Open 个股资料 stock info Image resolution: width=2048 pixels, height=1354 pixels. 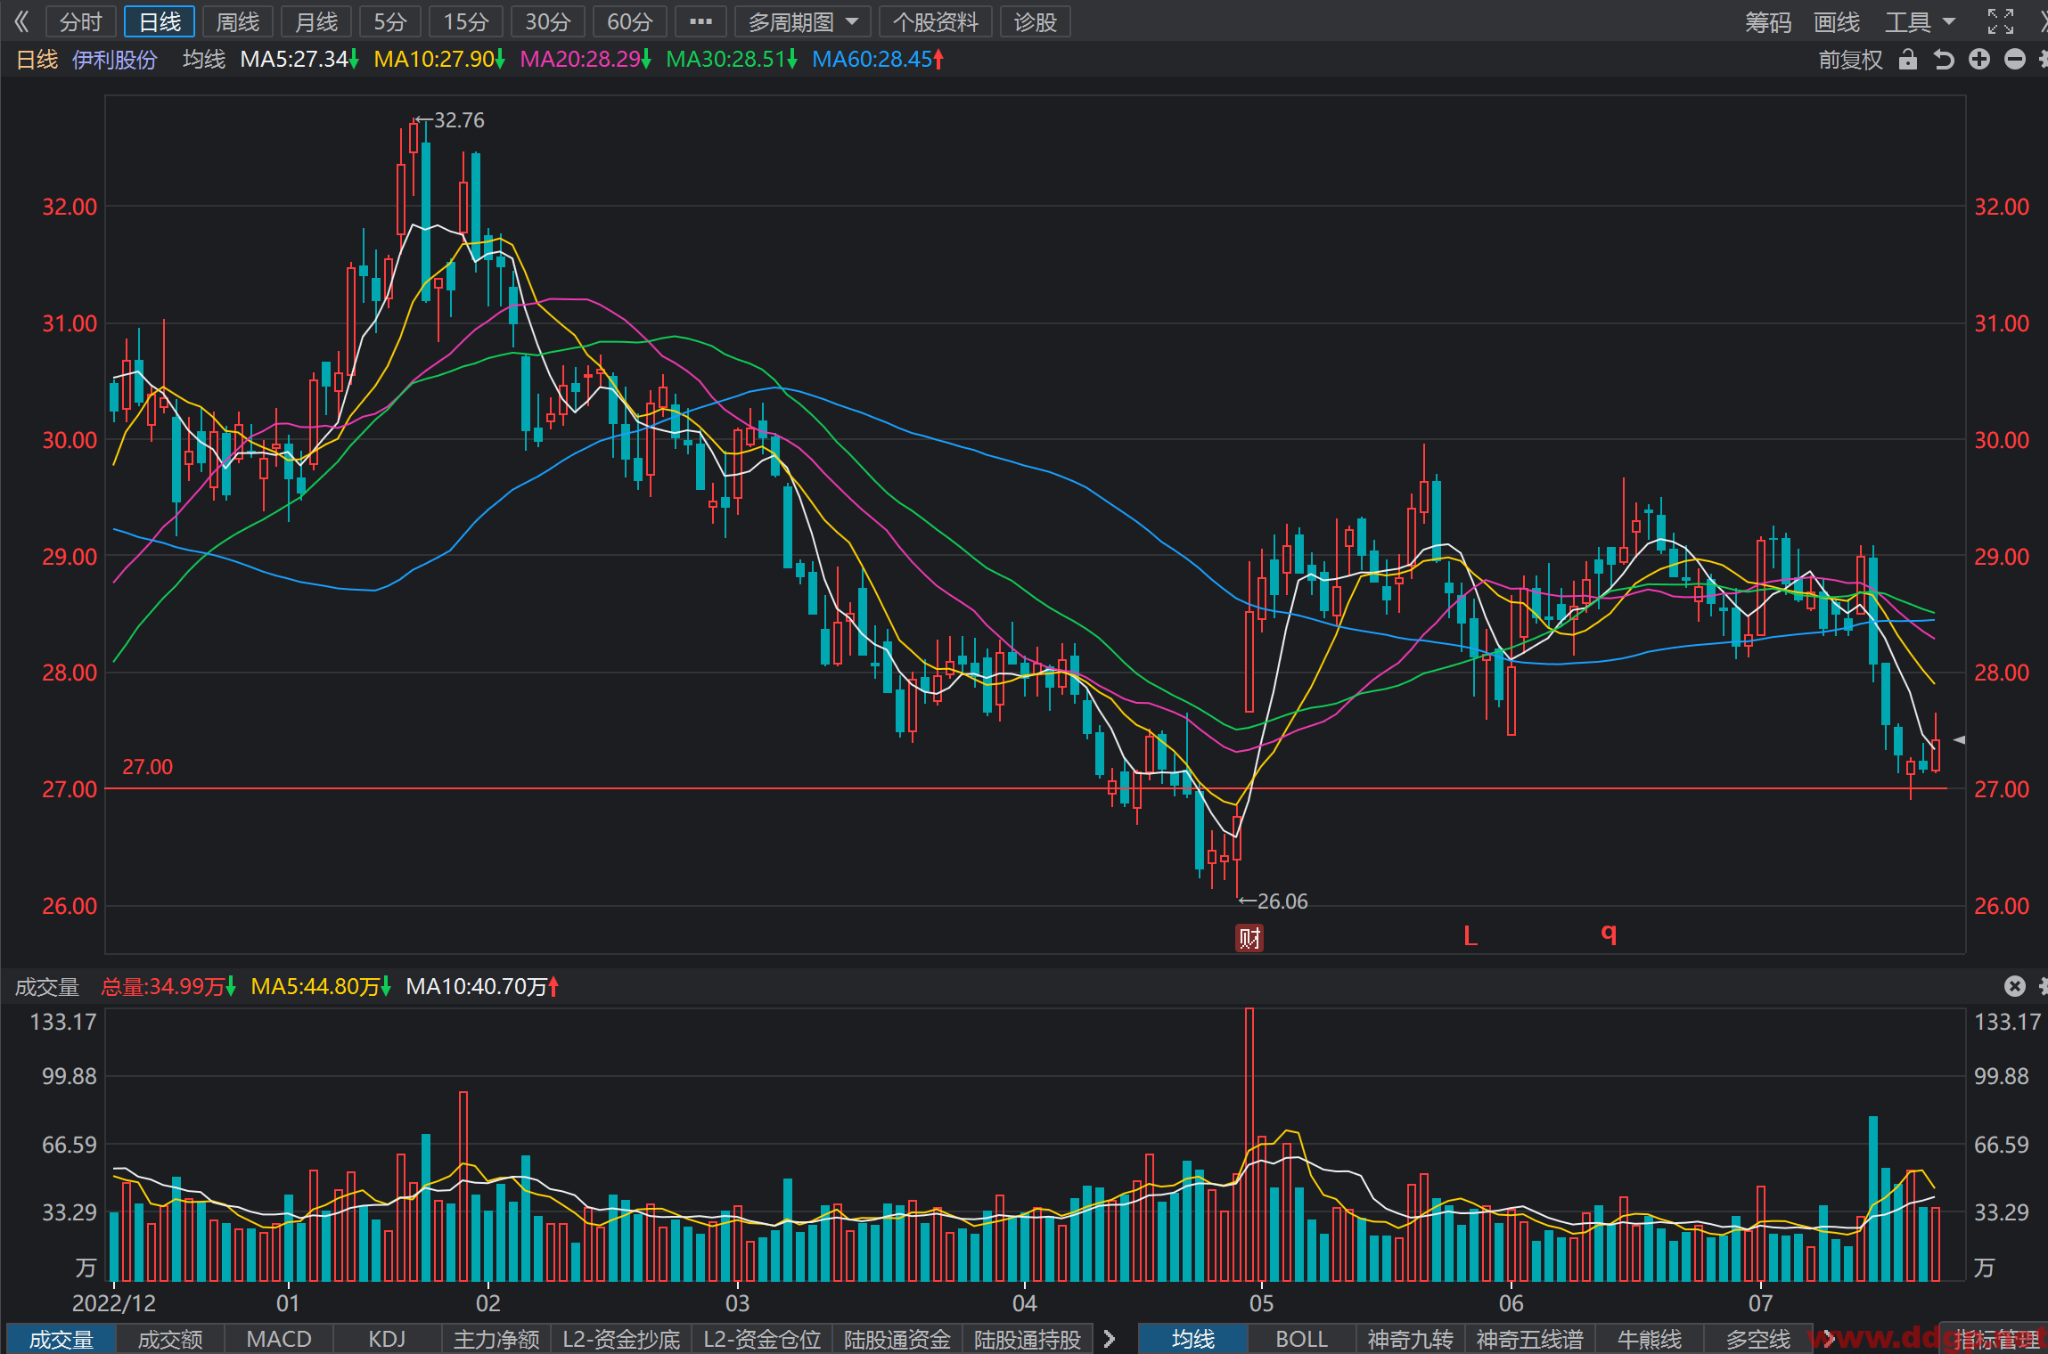tap(935, 21)
